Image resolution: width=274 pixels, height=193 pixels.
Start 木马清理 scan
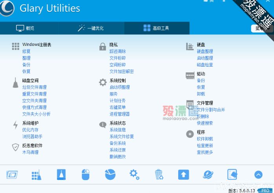[x=30, y=152]
